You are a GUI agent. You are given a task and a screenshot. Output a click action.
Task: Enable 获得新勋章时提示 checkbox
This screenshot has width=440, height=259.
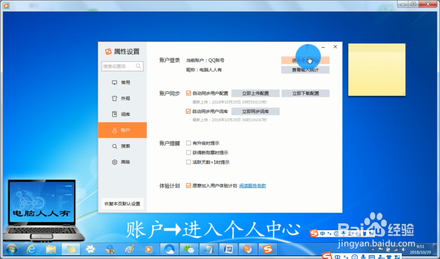pyautogui.click(x=189, y=153)
